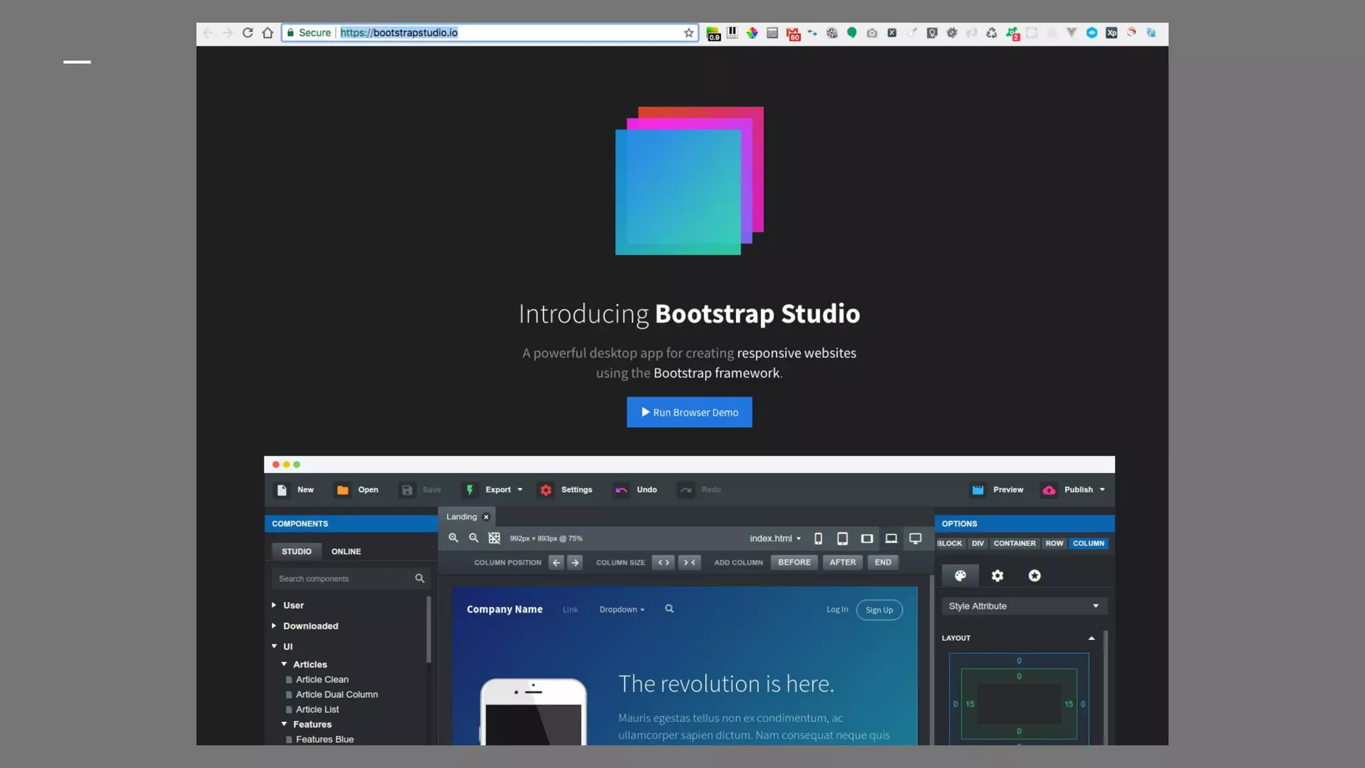The width and height of the screenshot is (1365, 768).
Task: Move column right with arrow button
Action: tap(575, 563)
